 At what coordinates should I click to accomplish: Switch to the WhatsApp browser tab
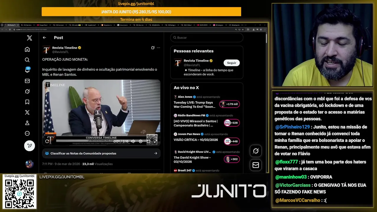click(235, 25)
